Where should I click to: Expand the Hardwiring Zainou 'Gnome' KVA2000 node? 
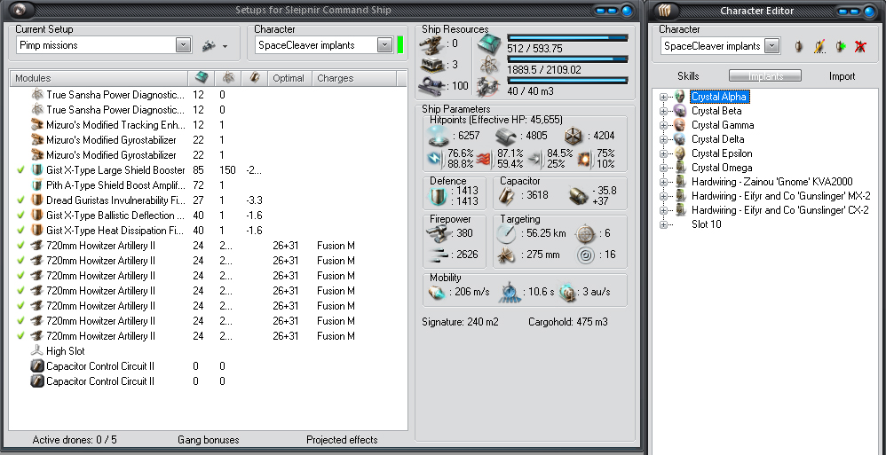point(663,182)
